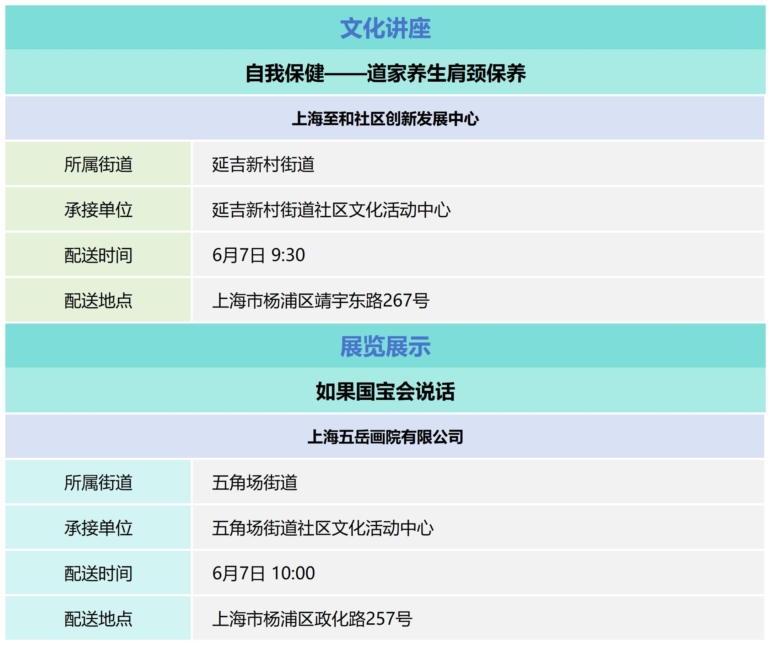This screenshot has width=771, height=645.
Task: Select the 五角场街道社区文化活动中心 cell
Action: pos(323,528)
